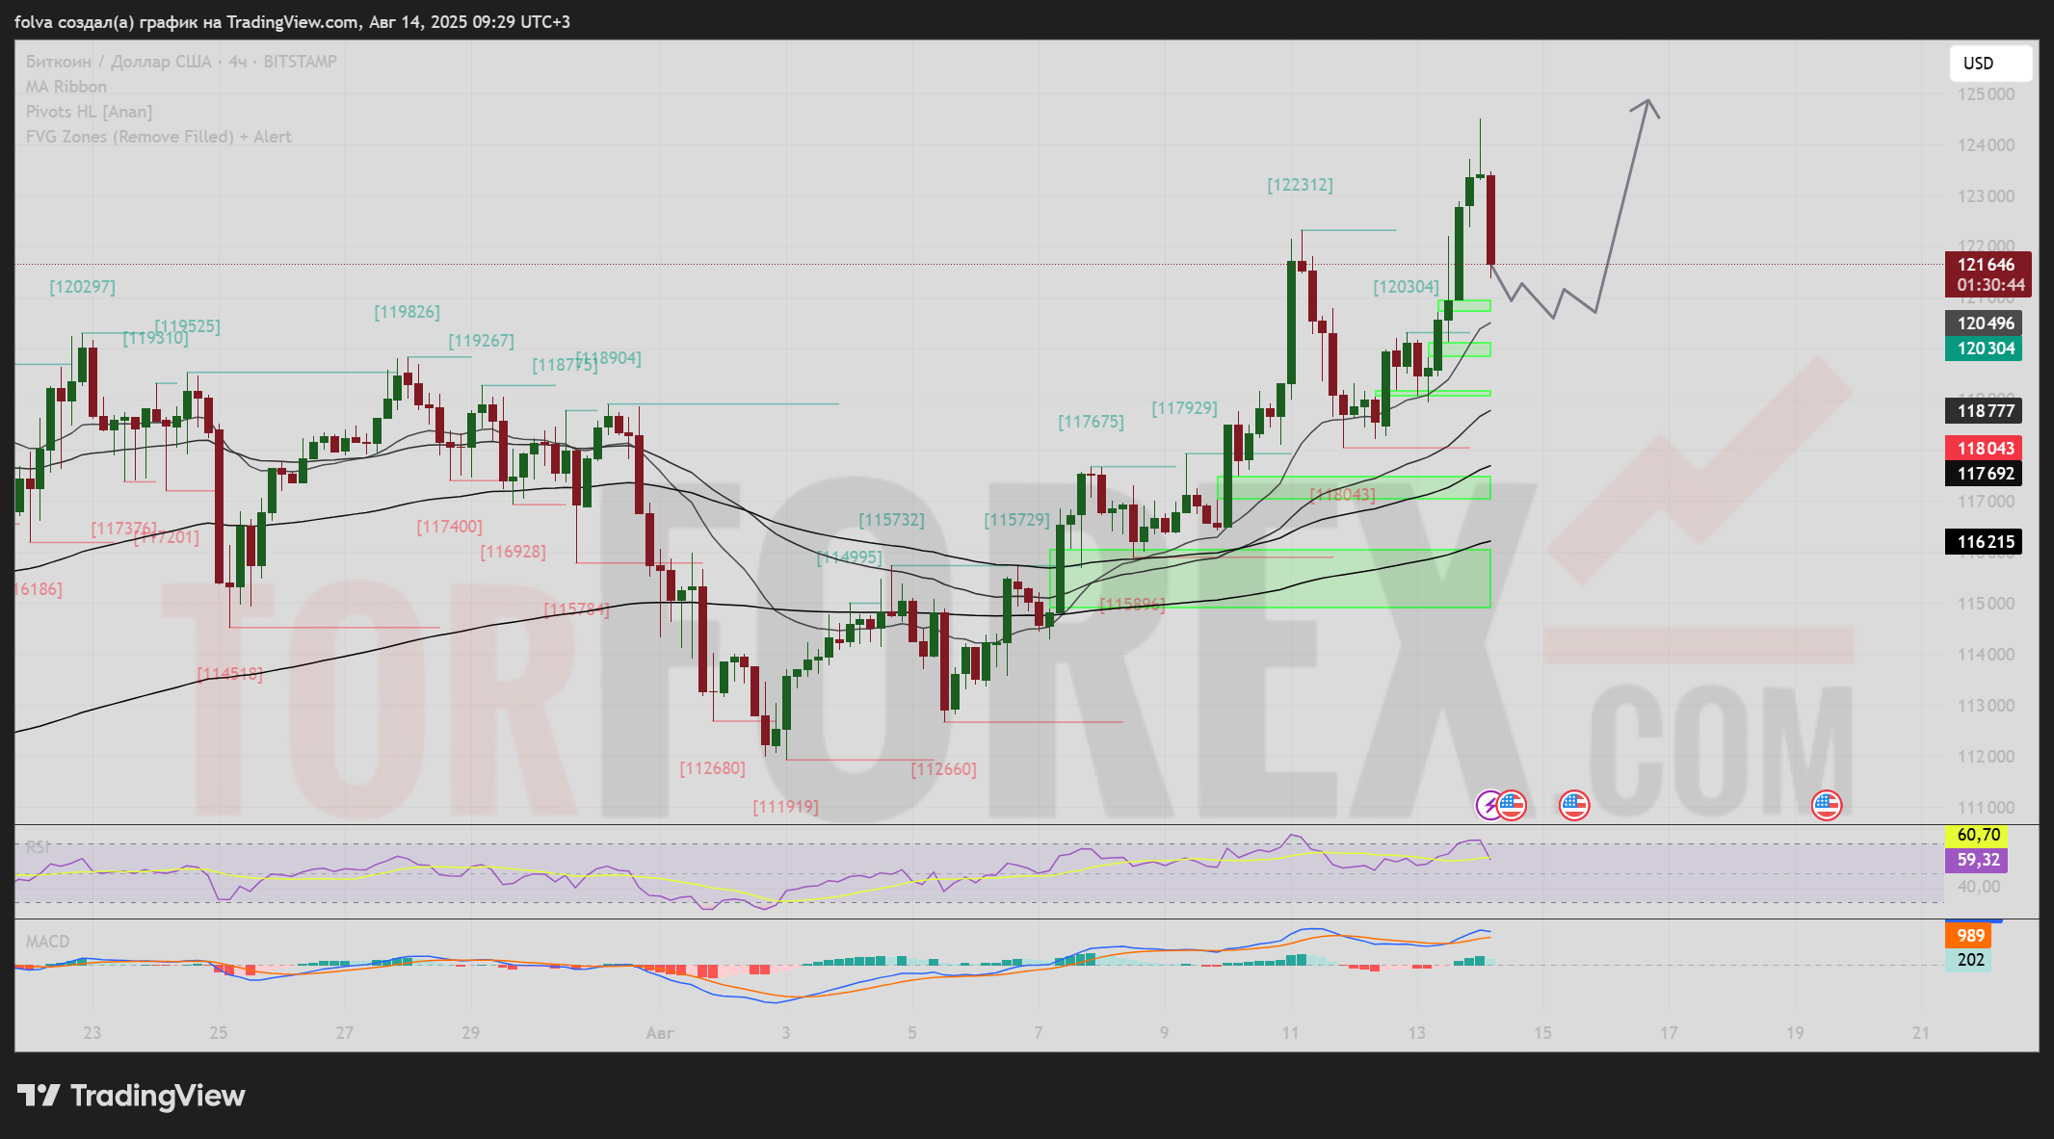
Task: Click the Авг month label on the time axis
Action: point(659,1033)
